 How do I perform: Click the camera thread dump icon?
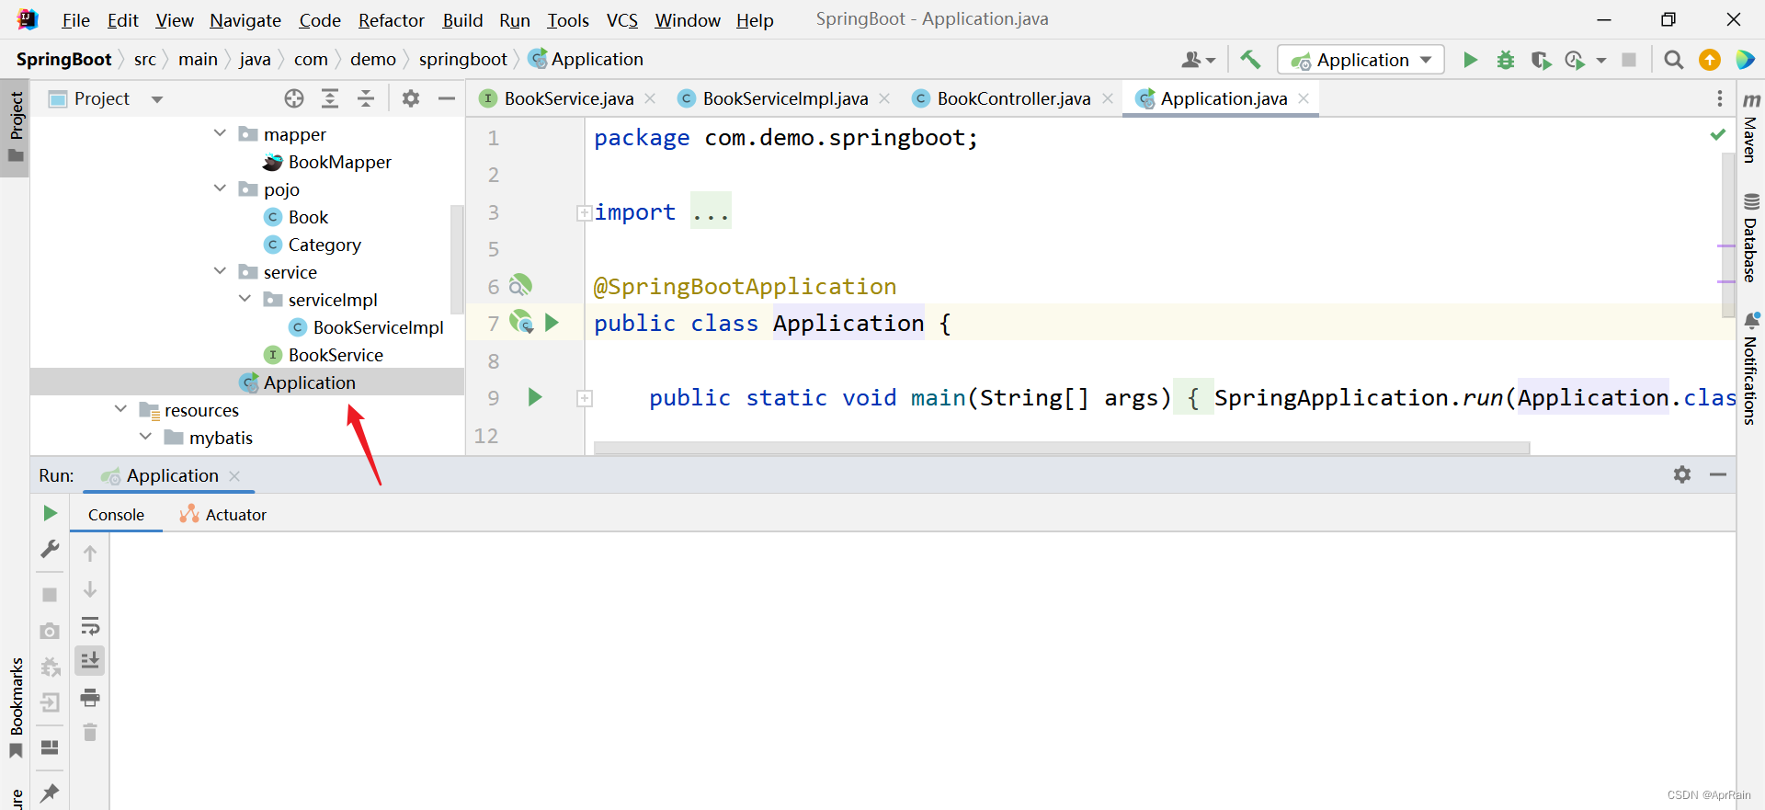51,631
